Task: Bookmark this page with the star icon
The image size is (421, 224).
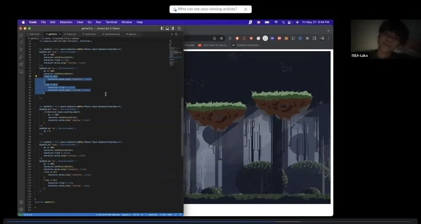Action: pyautogui.click(x=221, y=38)
